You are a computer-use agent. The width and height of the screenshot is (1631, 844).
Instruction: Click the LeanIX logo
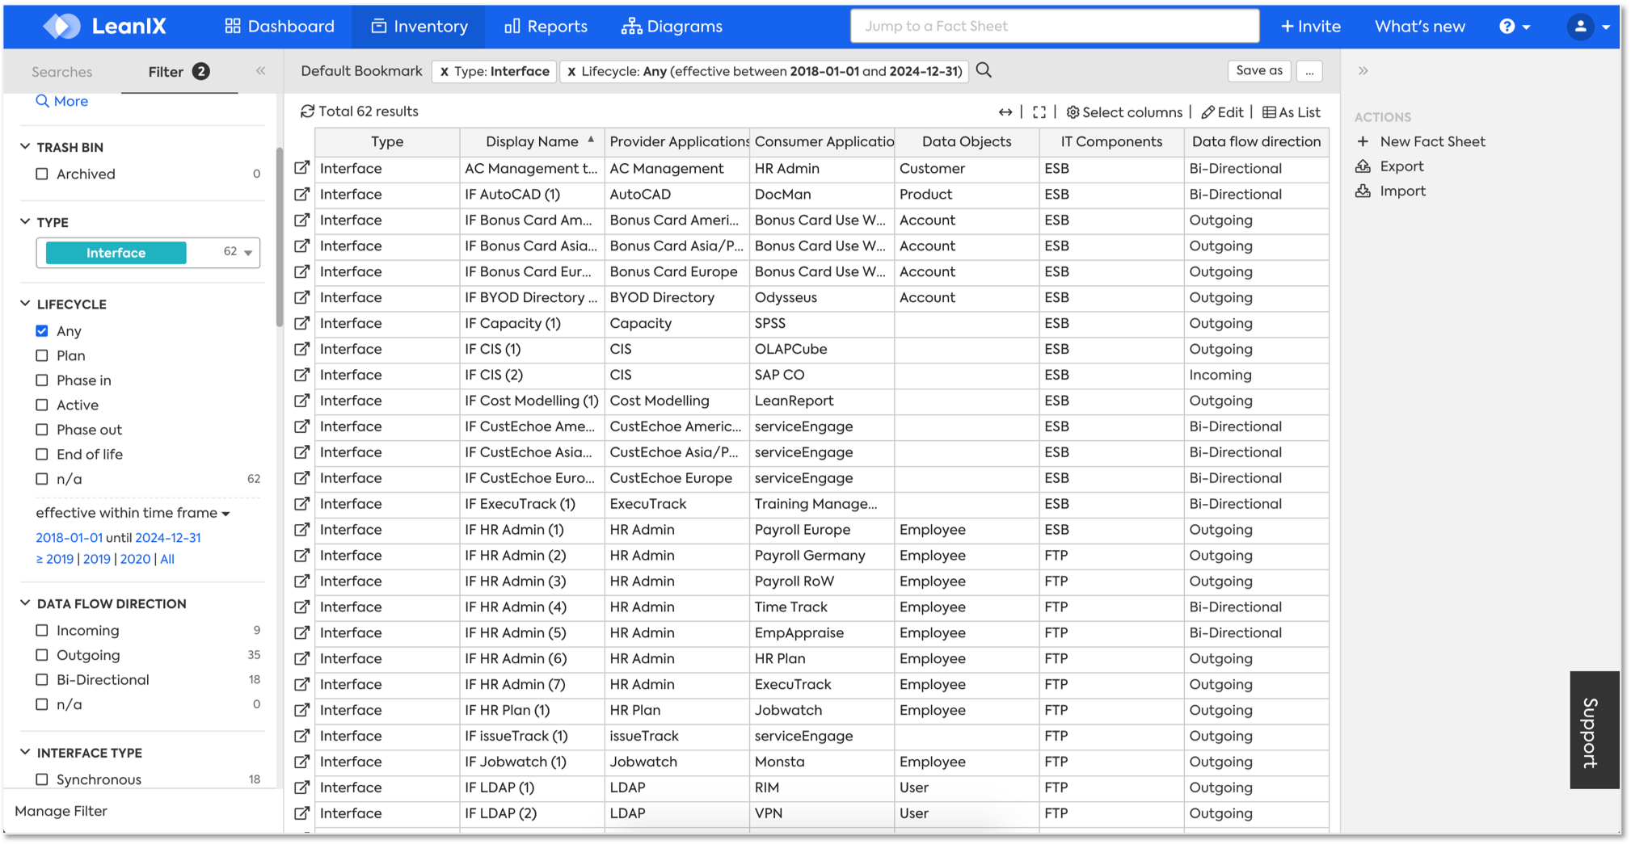point(104,26)
